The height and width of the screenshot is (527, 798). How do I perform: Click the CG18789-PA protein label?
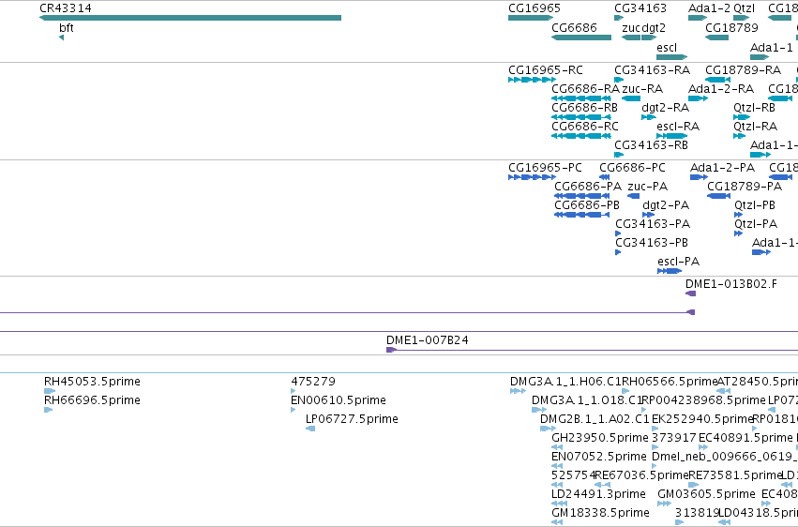click(745, 187)
